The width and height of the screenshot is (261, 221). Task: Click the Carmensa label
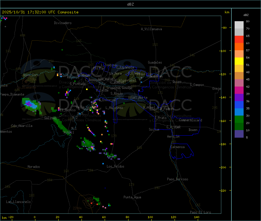click(x=177, y=147)
